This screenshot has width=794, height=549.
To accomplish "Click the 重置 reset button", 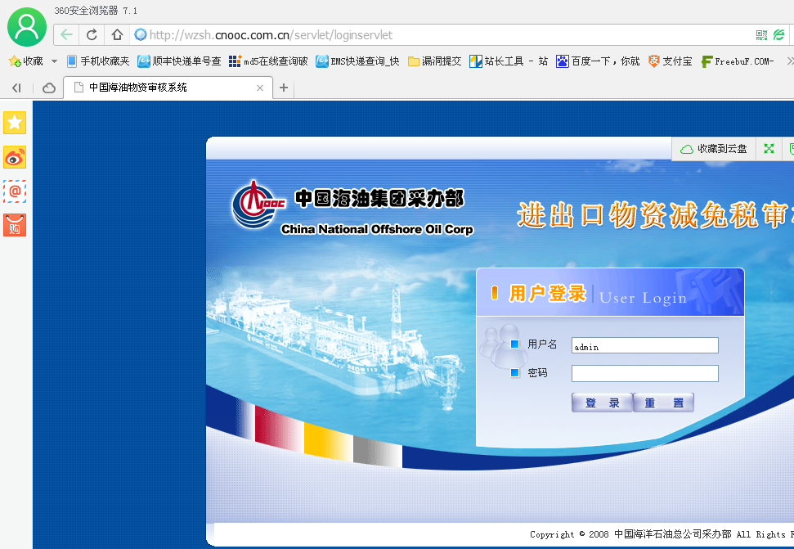I will (663, 403).
